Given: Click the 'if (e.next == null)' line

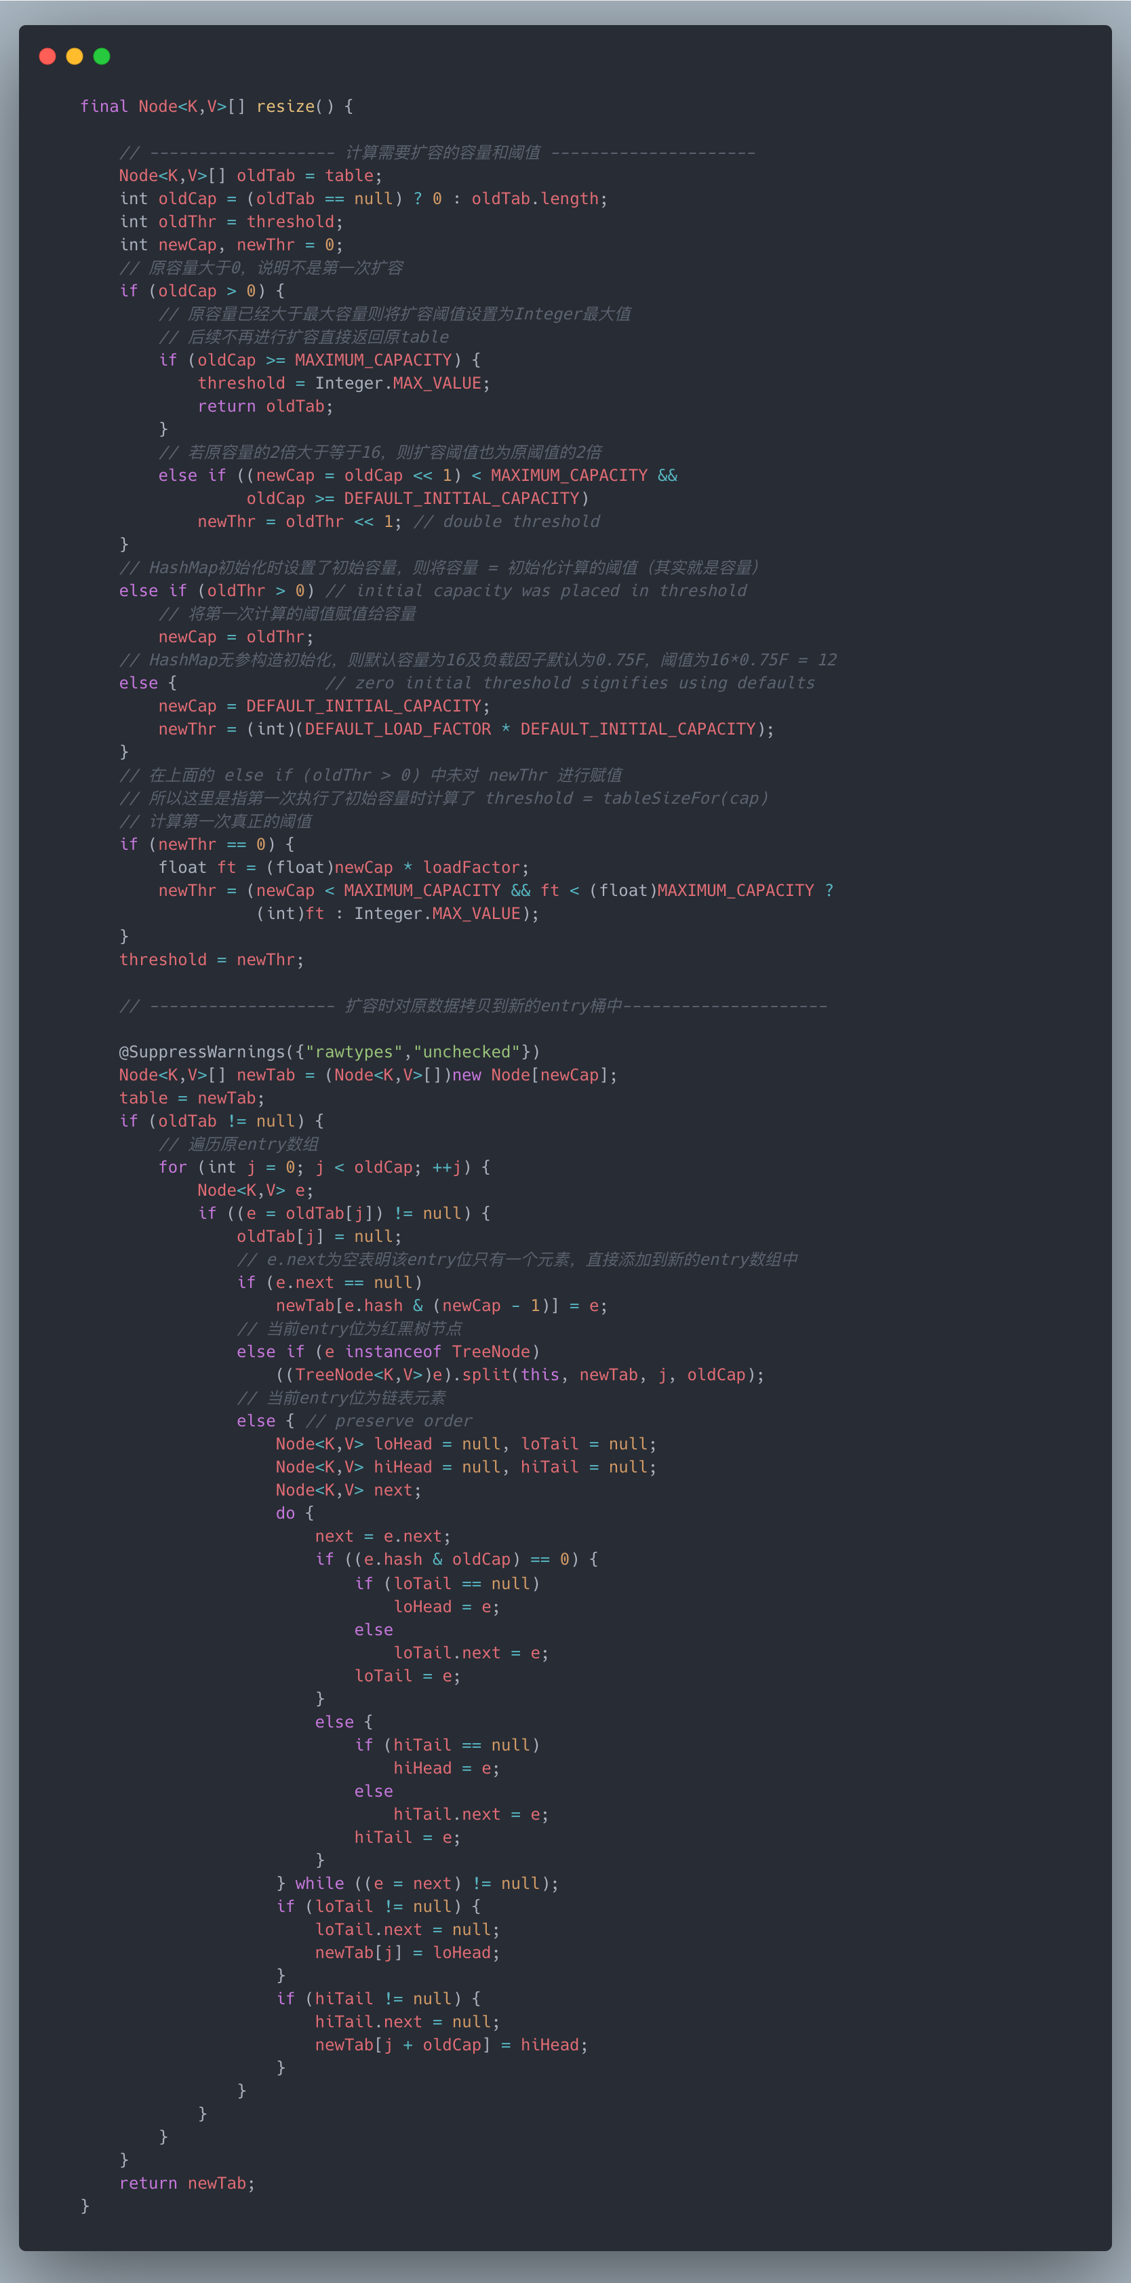Looking at the screenshot, I should pos(330,1281).
